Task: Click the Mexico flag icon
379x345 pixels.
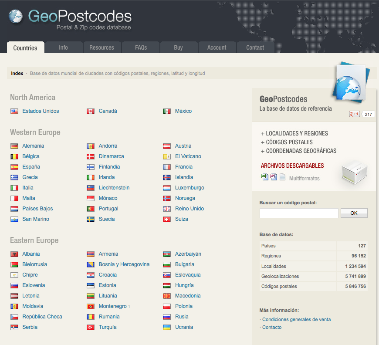Action: click(x=167, y=111)
